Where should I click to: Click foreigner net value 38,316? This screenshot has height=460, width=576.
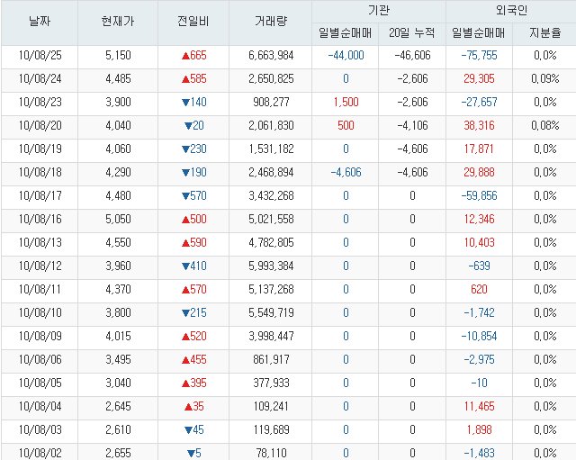click(479, 126)
